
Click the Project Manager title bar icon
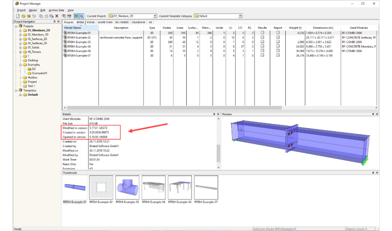pyautogui.click(x=17, y=4)
